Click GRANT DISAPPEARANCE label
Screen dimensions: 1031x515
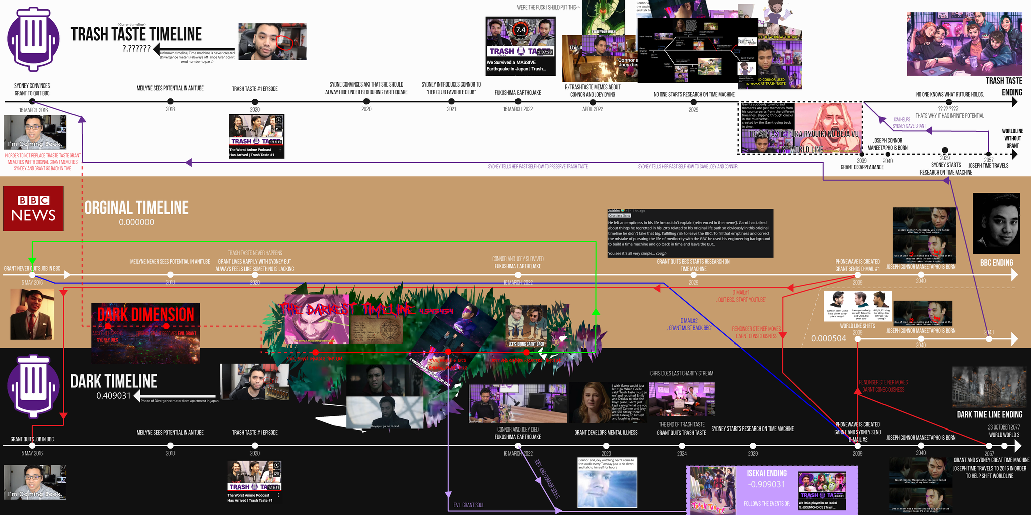[x=862, y=167]
